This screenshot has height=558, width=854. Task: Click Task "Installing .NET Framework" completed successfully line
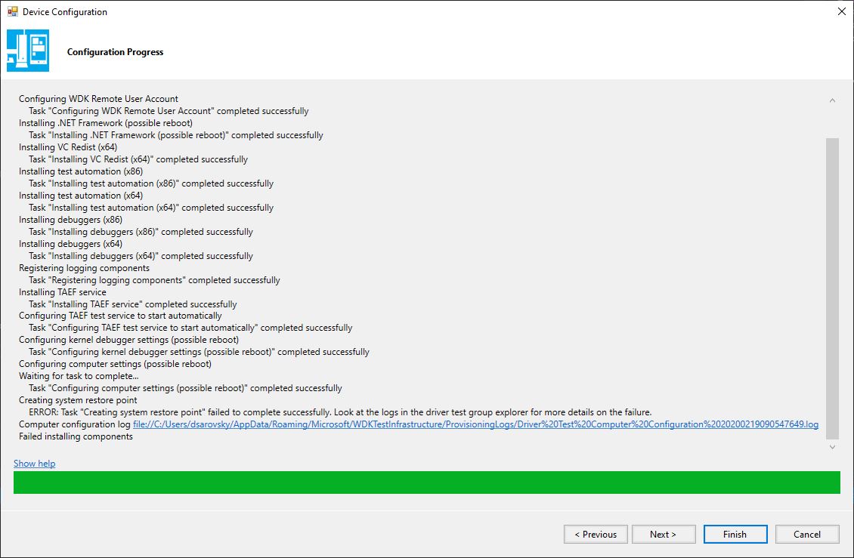(x=176, y=135)
